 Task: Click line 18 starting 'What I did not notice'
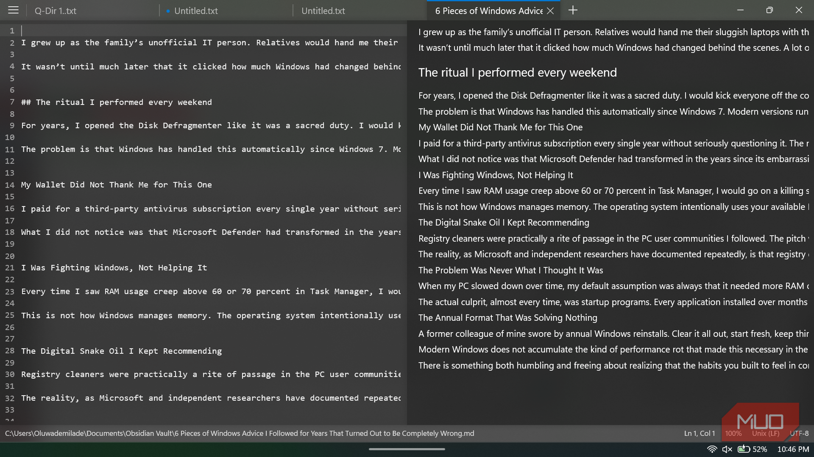tap(211, 232)
